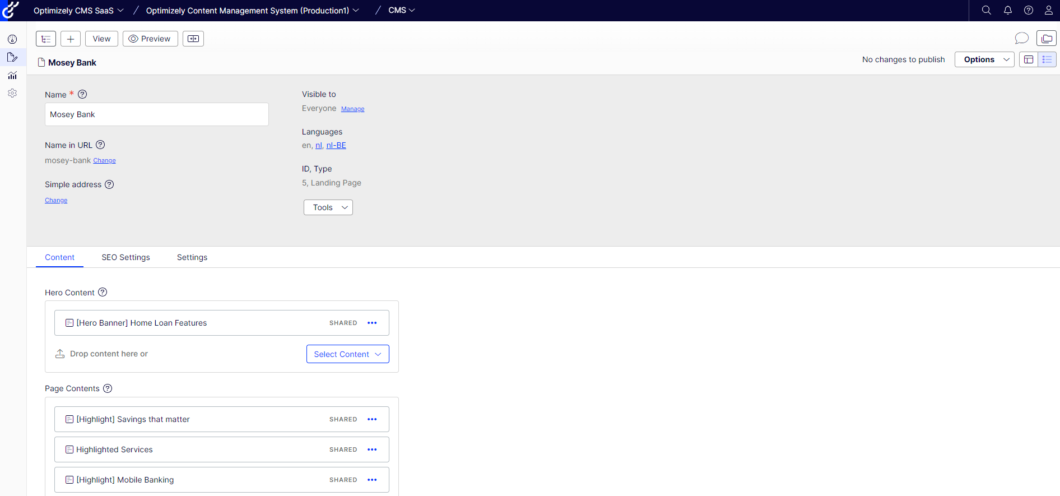
Task: Click the Name field containing Mosey Bank
Action: [156, 114]
